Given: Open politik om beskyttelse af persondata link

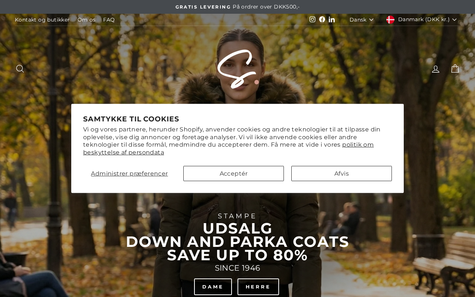Looking at the screenshot, I should [x=228, y=148].
